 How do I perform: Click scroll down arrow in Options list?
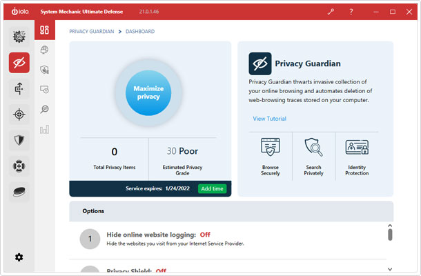tap(390, 269)
